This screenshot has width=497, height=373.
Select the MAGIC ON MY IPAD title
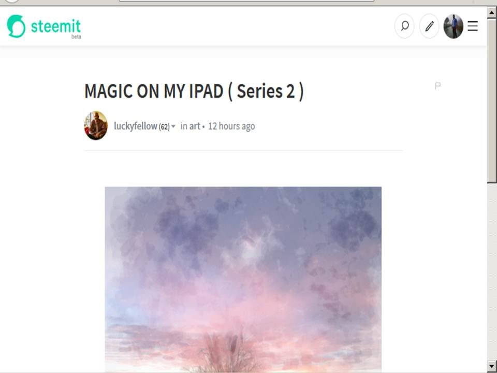tap(194, 91)
